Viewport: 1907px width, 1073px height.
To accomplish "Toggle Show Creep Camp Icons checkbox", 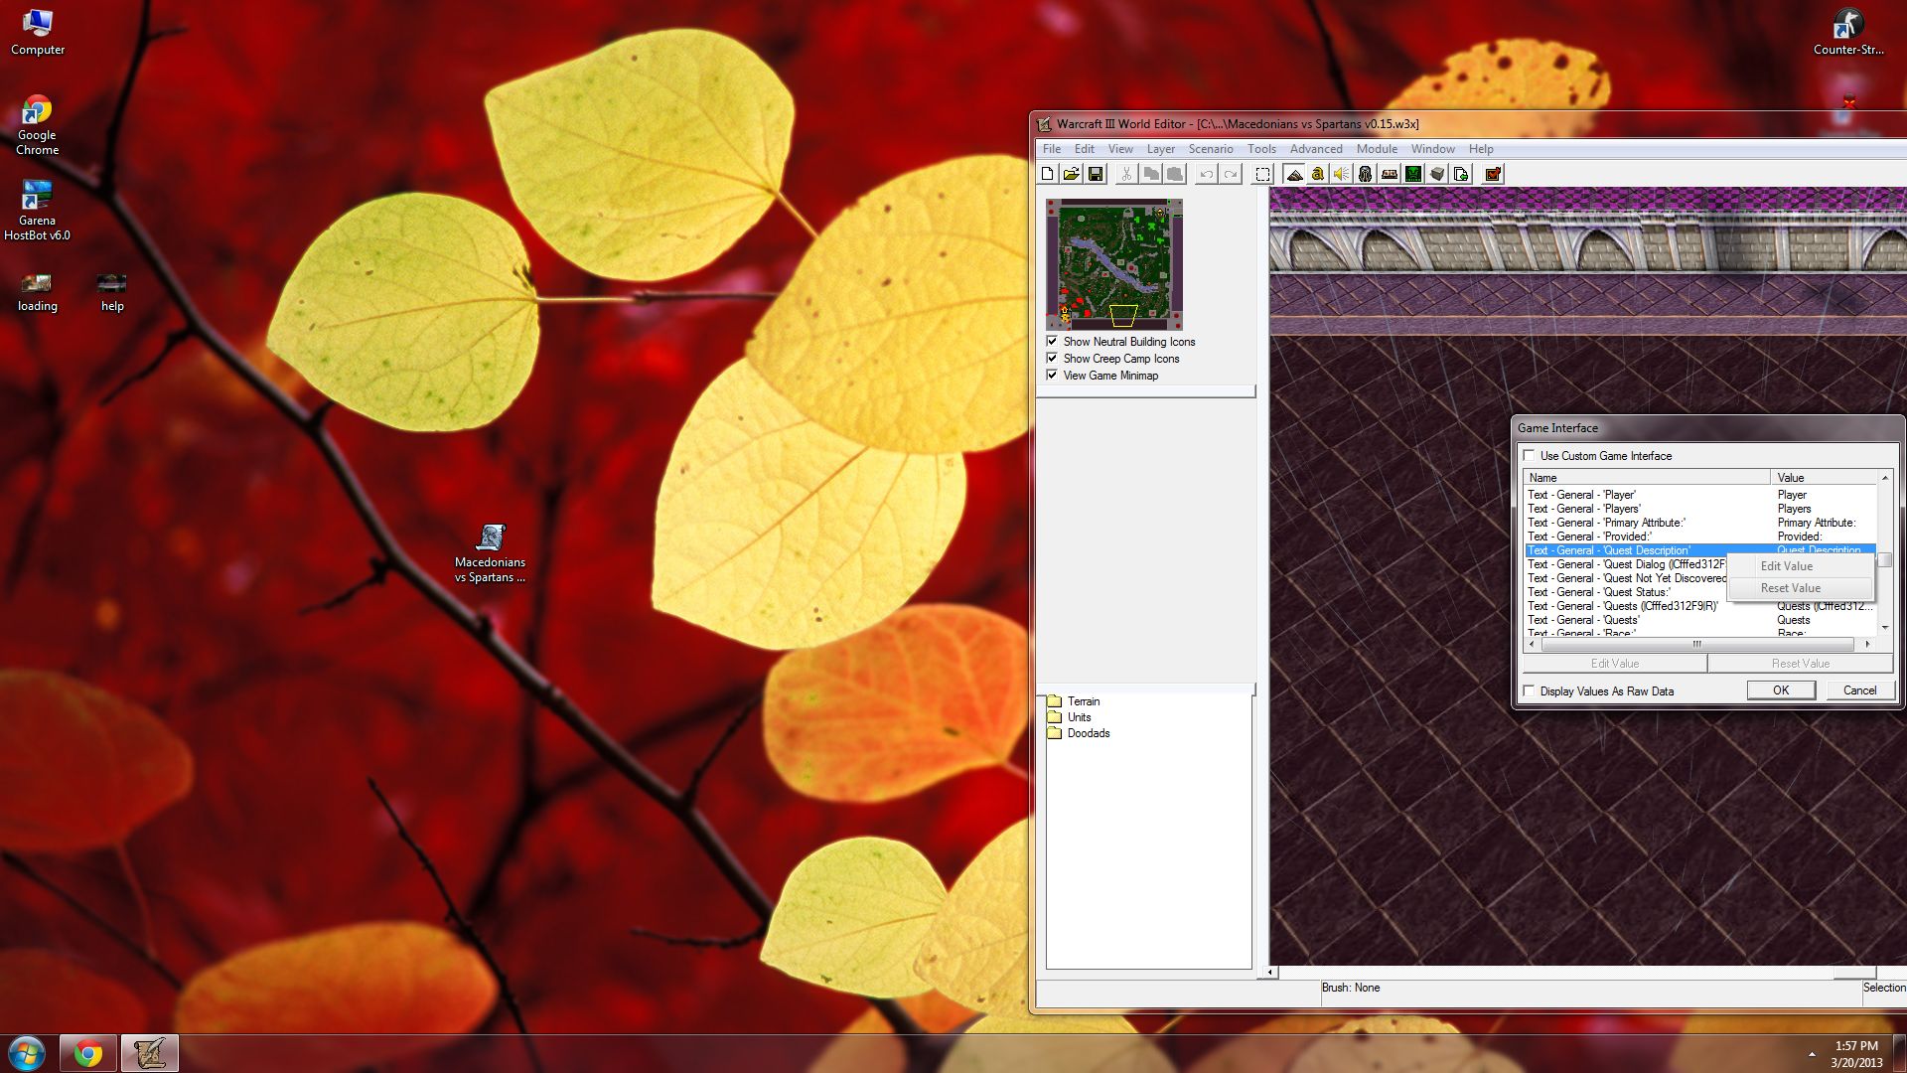I will (1052, 358).
